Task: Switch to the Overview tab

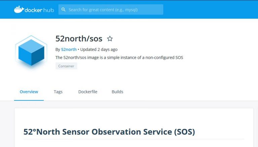Action: click(29, 92)
